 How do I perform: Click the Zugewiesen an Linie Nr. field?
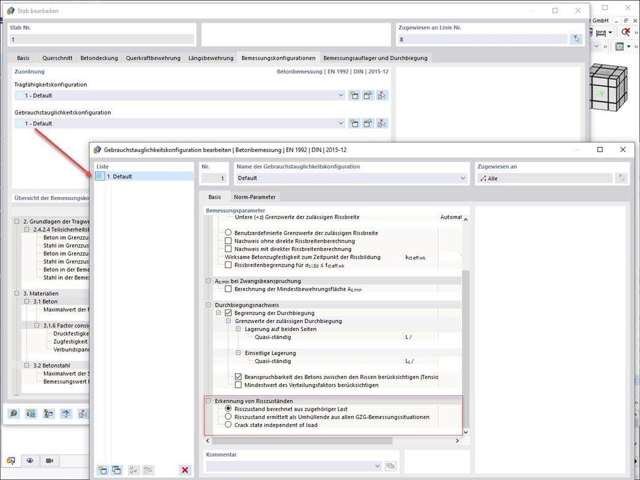point(482,39)
